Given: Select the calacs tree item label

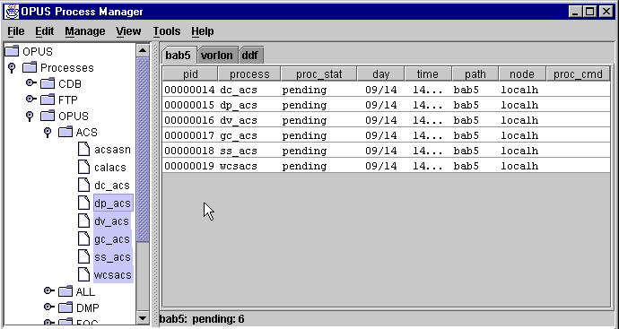Looking at the screenshot, I should pyautogui.click(x=110, y=168).
